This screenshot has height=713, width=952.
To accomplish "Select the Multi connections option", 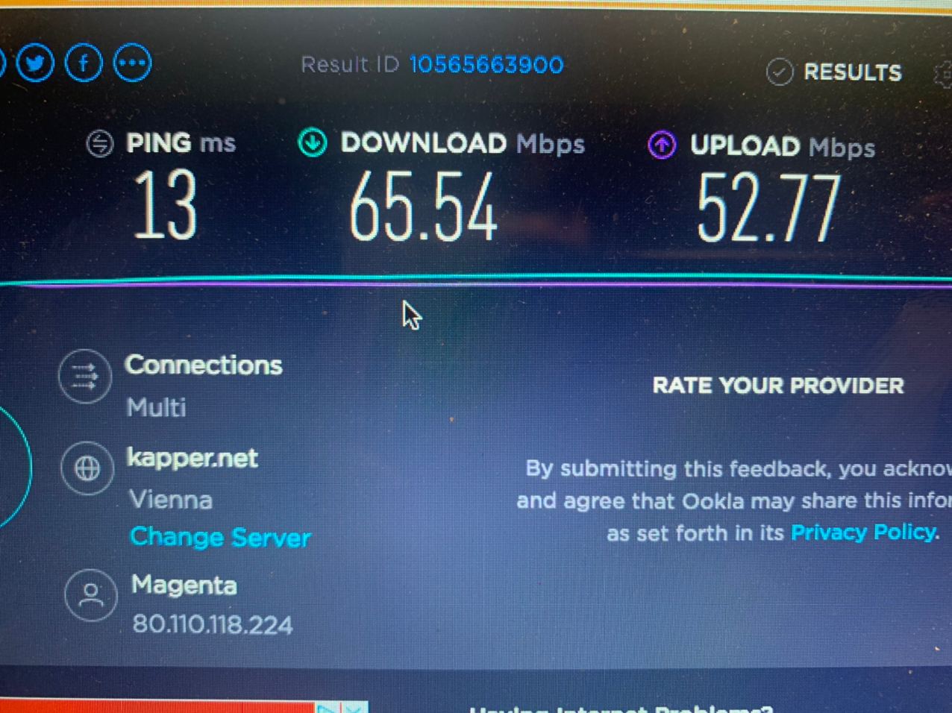I will [x=156, y=407].
